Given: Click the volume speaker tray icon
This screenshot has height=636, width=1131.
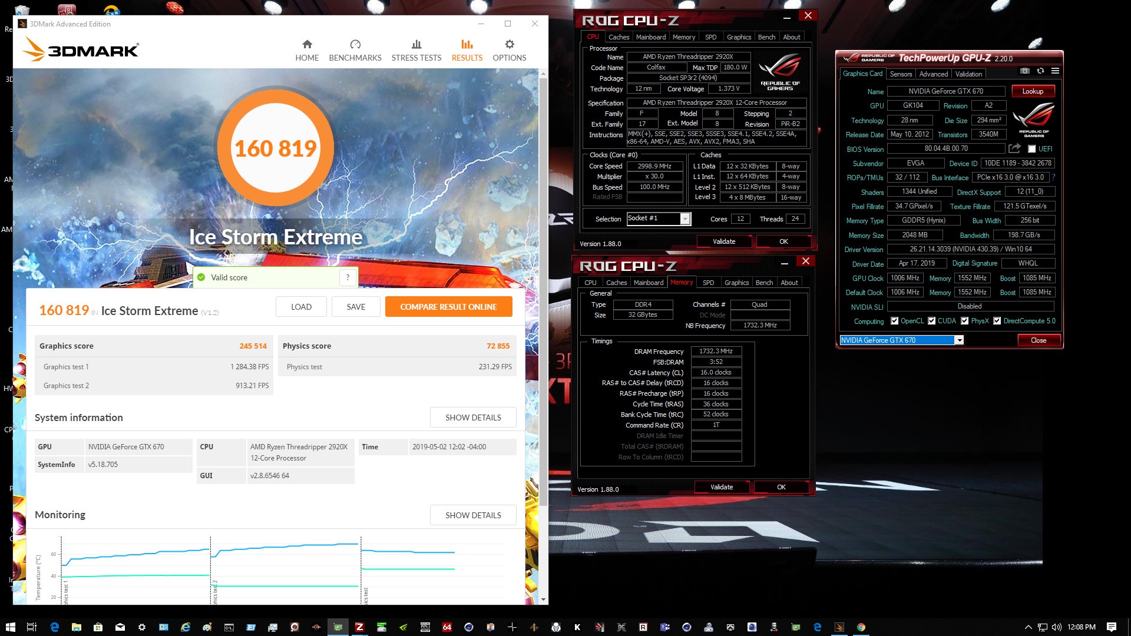Looking at the screenshot, I should pyautogui.click(x=1056, y=627).
